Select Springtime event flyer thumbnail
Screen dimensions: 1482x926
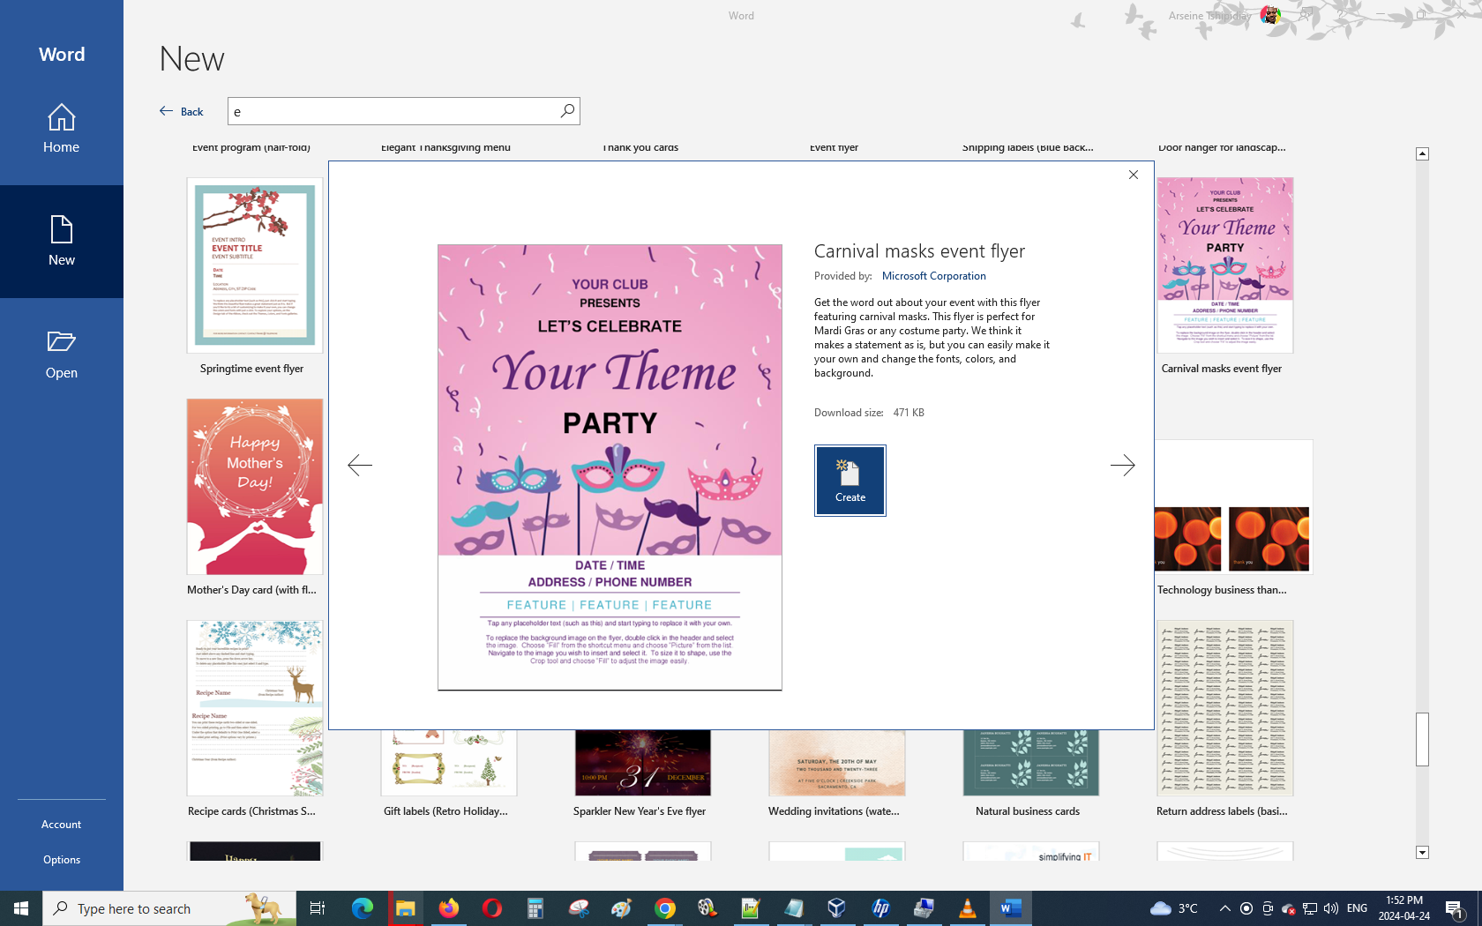[255, 265]
